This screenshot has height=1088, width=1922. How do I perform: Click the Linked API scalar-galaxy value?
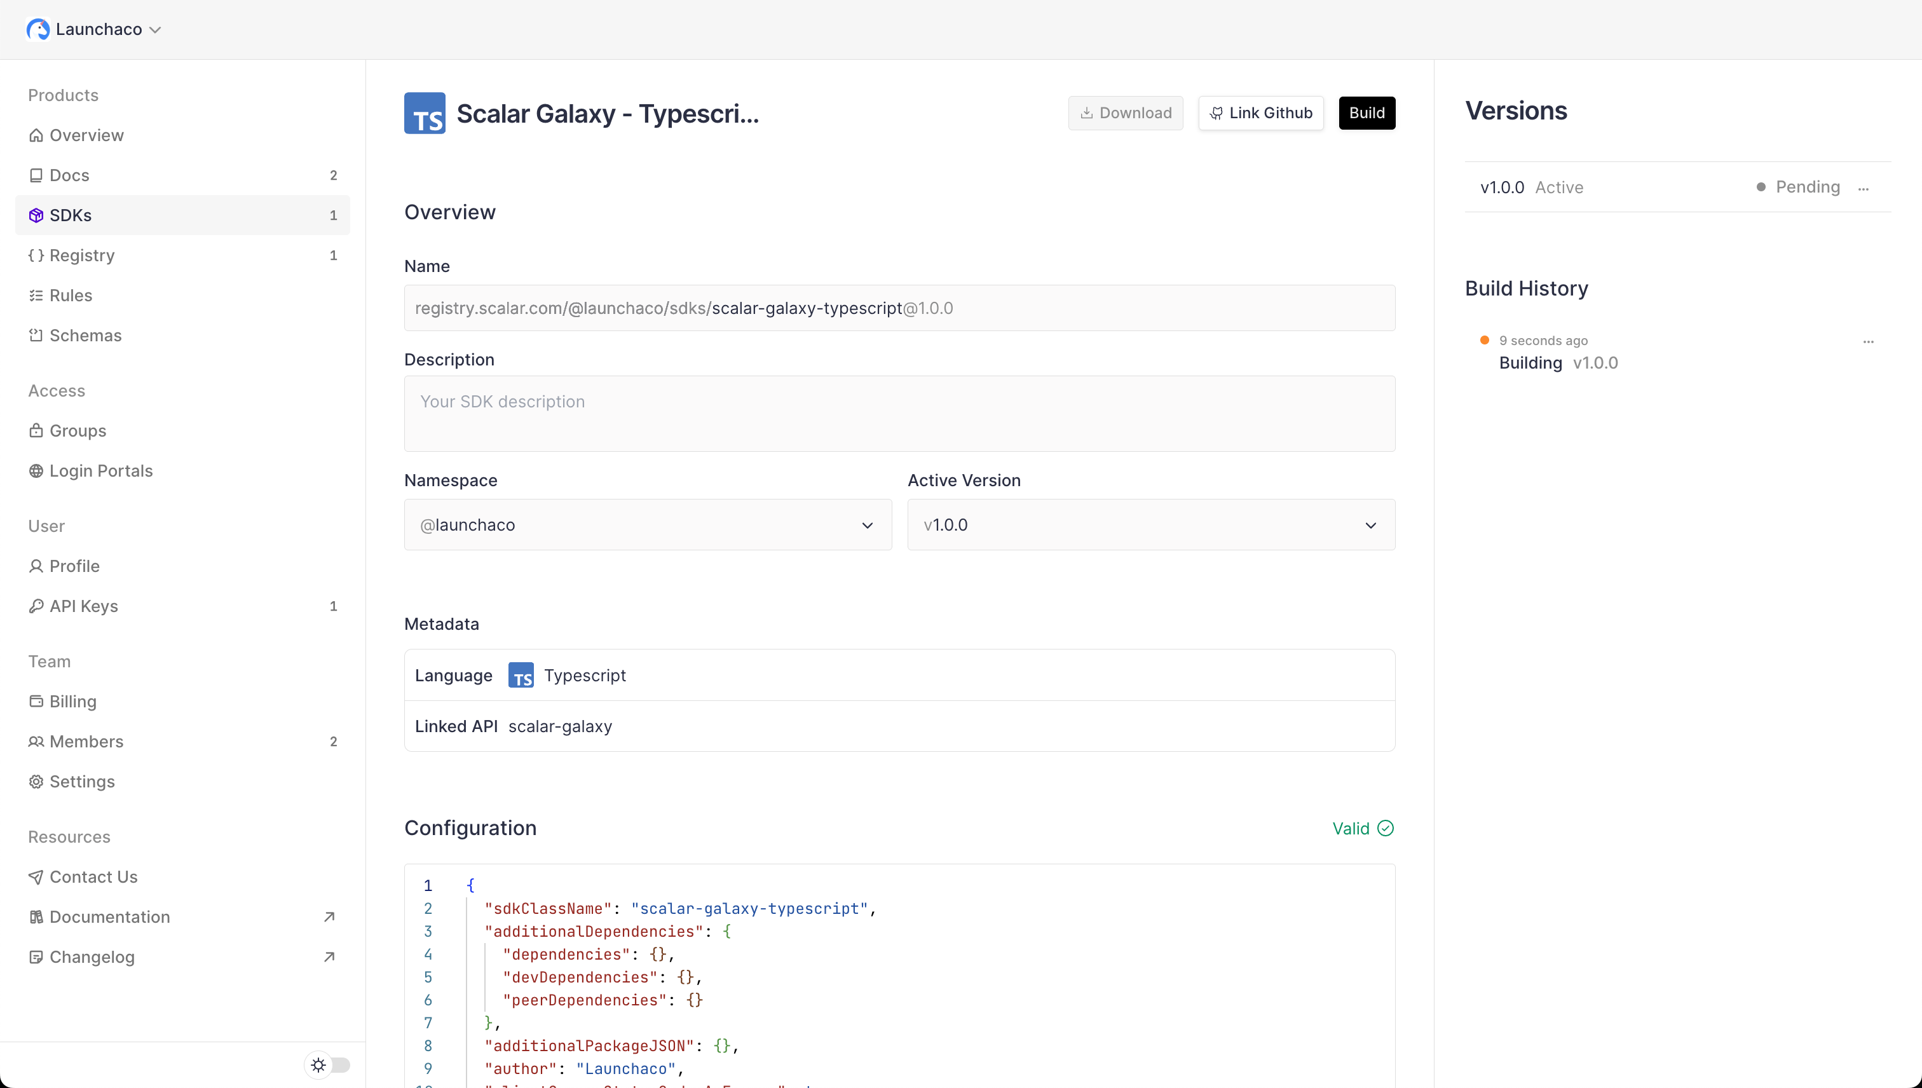pyautogui.click(x=560, y=726)
